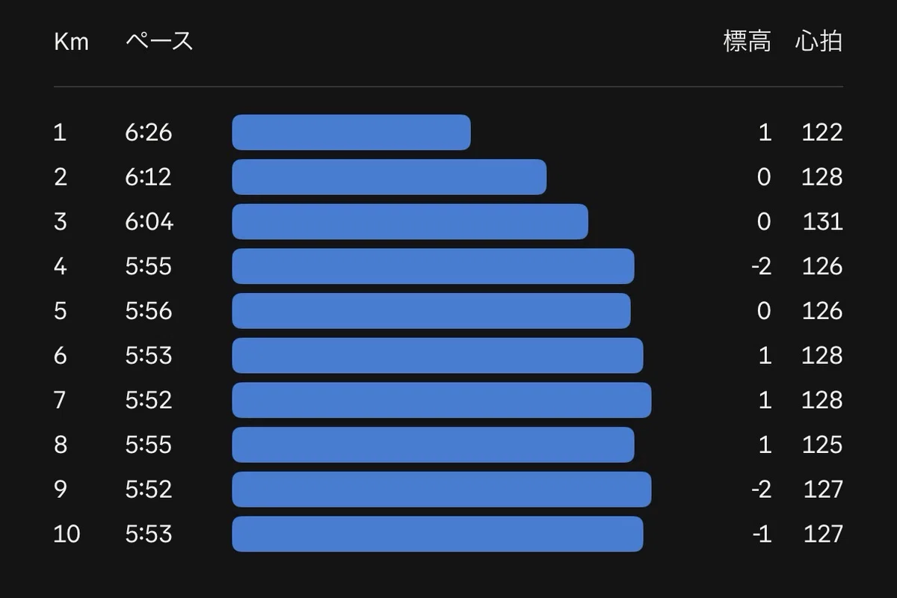Click elevation -1 in kilometer 10 row
Viewport: 897px width, 598px height.
[x=761, y=534]
